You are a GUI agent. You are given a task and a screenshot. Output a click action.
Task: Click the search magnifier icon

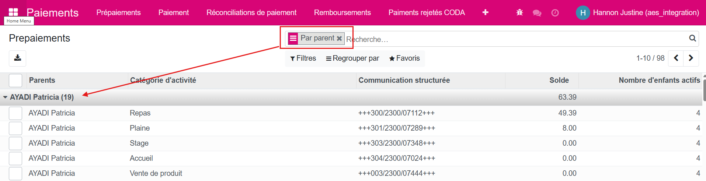(x=692, y=38)
